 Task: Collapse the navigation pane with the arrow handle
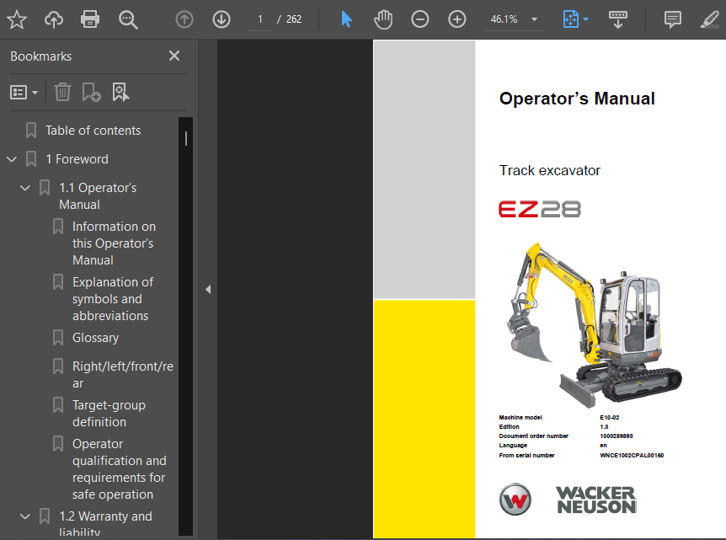tap(208, 289)
